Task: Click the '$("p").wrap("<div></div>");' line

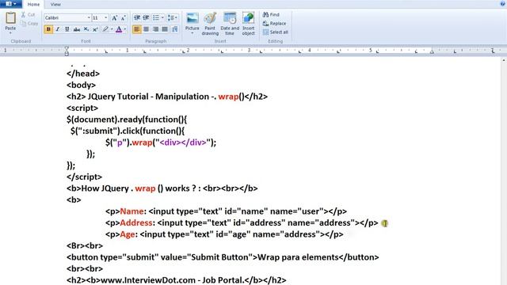Action: [x=161, y=142]
